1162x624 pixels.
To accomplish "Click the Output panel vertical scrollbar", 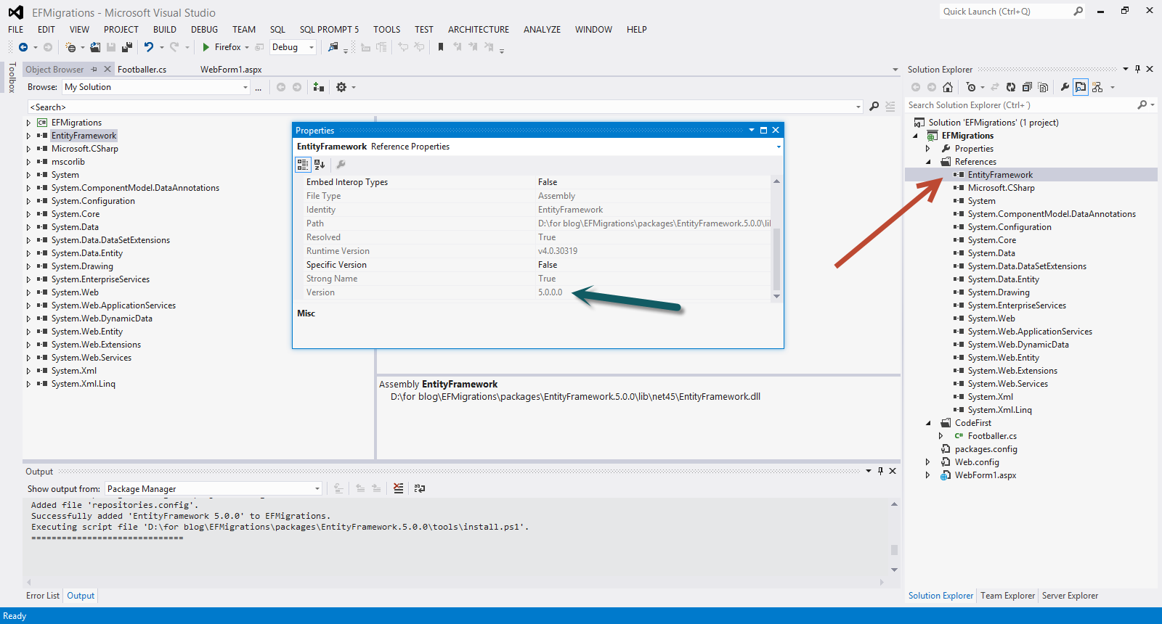I will [894, 537].
